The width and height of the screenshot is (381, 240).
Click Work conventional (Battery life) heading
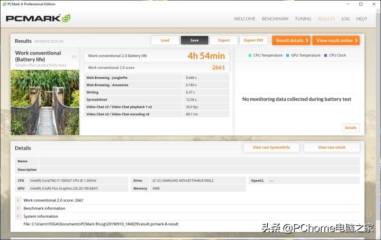point(38,56)
